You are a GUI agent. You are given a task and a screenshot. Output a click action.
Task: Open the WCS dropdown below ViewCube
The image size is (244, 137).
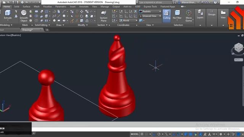pos(238,60)
